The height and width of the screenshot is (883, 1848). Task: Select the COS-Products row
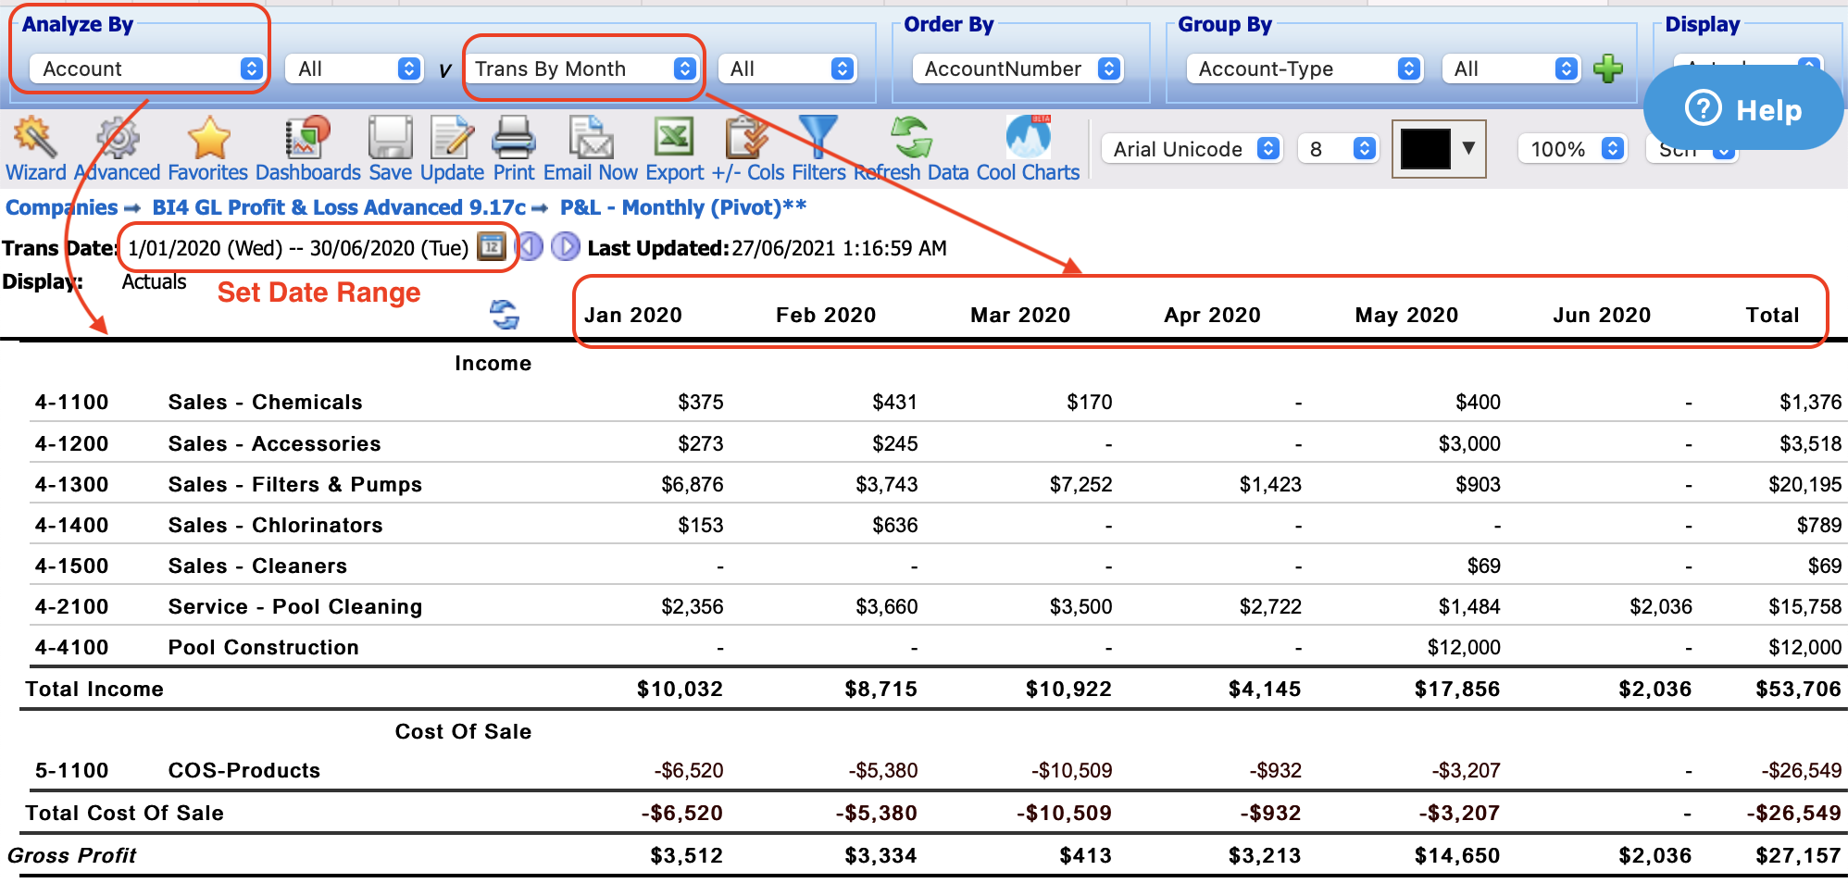[937, 770]
